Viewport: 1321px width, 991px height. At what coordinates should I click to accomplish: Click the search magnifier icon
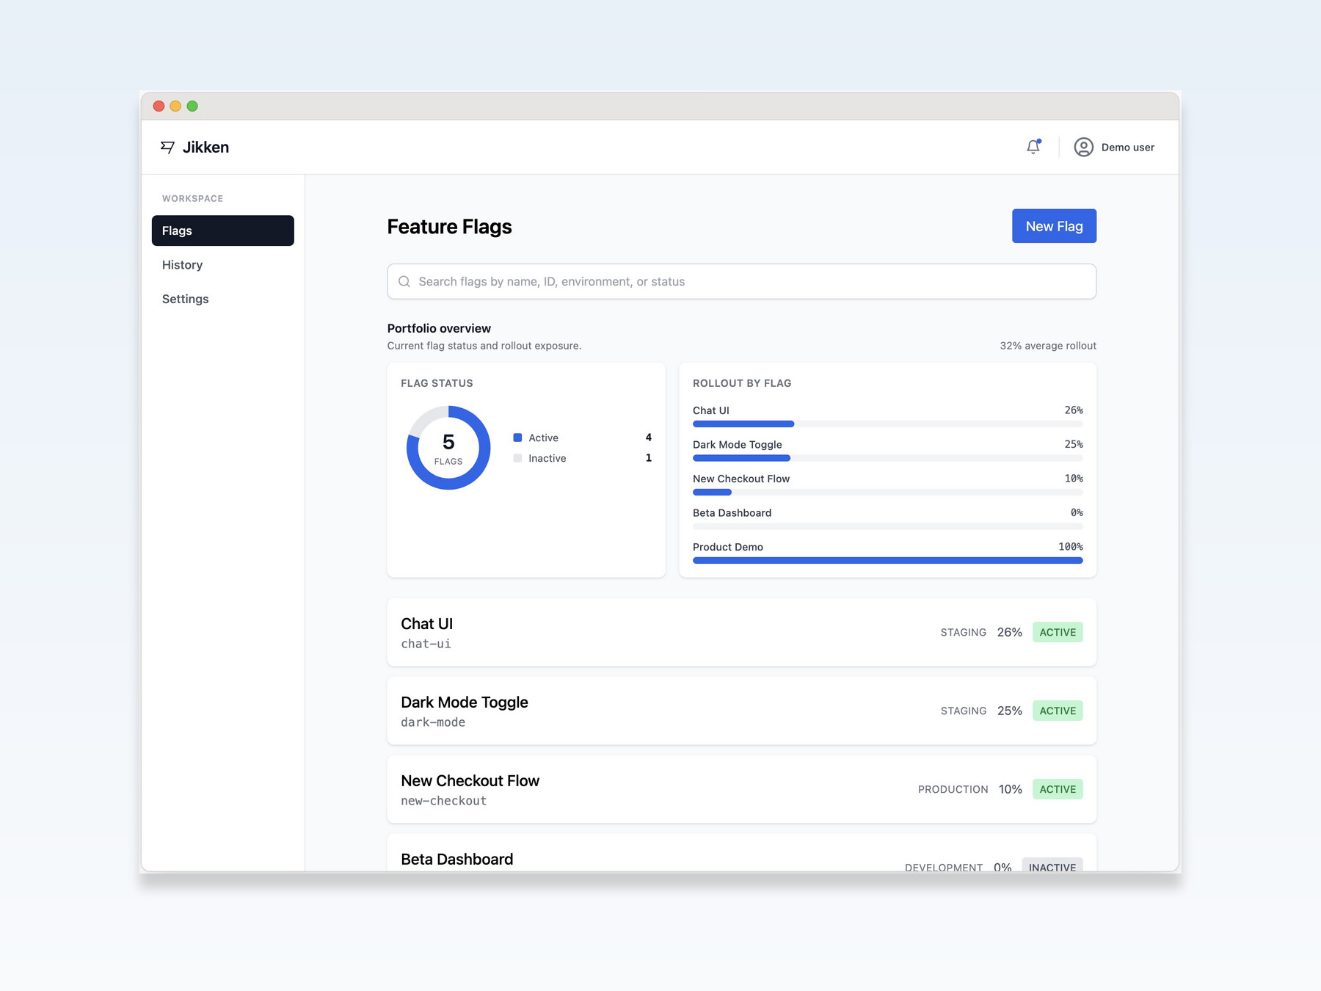click(404, 281)
